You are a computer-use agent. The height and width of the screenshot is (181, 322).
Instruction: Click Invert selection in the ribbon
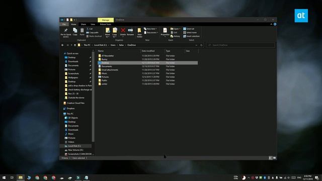(191, 36)
